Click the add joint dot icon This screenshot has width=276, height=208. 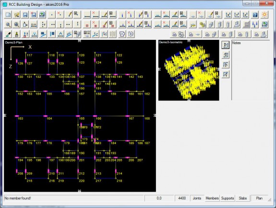[x=51, y=14]
